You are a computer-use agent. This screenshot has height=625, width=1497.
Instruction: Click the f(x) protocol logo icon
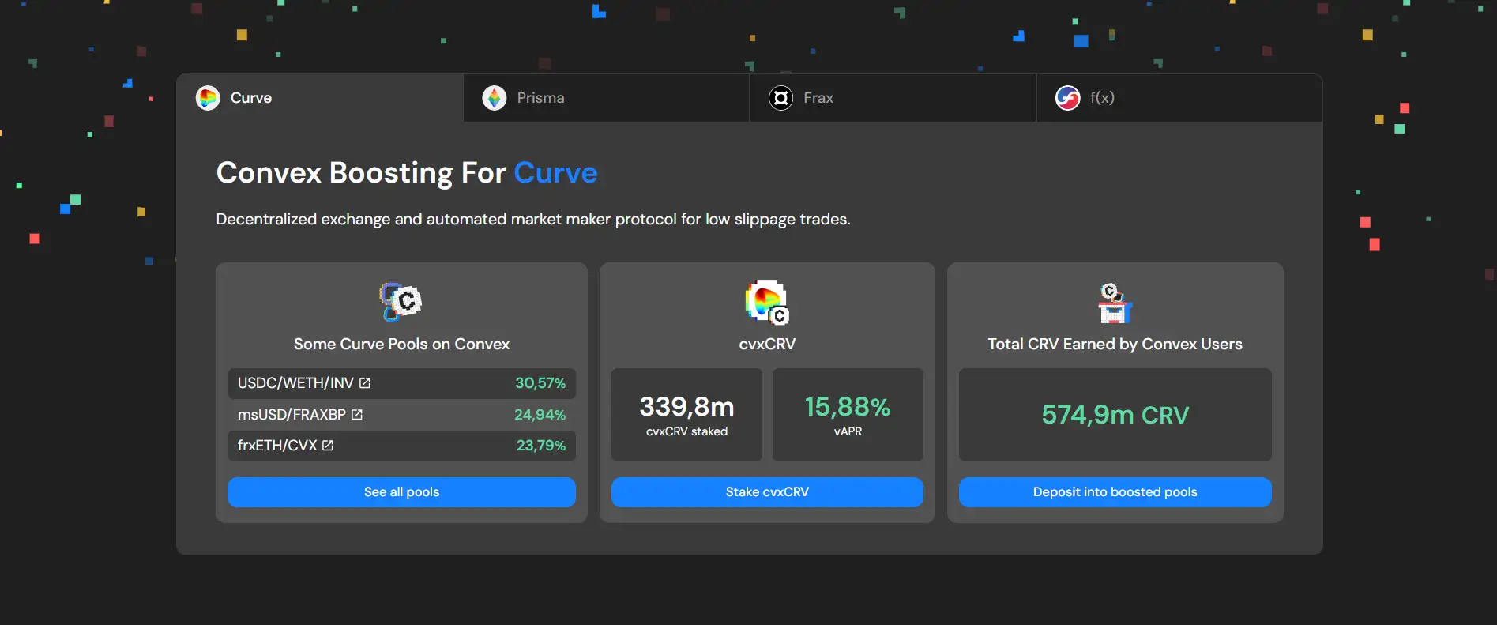coord(1067,98)
